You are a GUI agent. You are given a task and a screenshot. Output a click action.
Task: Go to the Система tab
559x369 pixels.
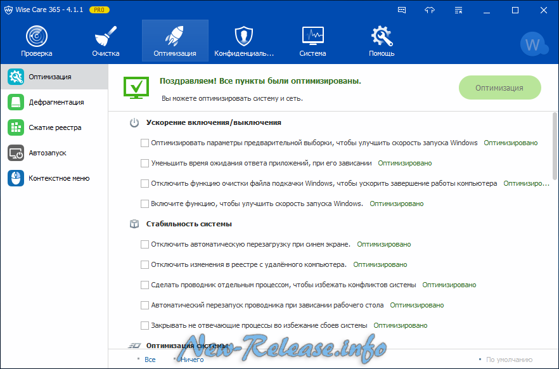(x=312, y=41)
